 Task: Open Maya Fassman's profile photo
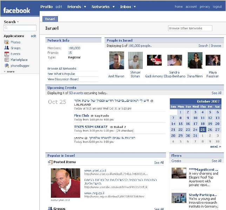click(213, 60)
